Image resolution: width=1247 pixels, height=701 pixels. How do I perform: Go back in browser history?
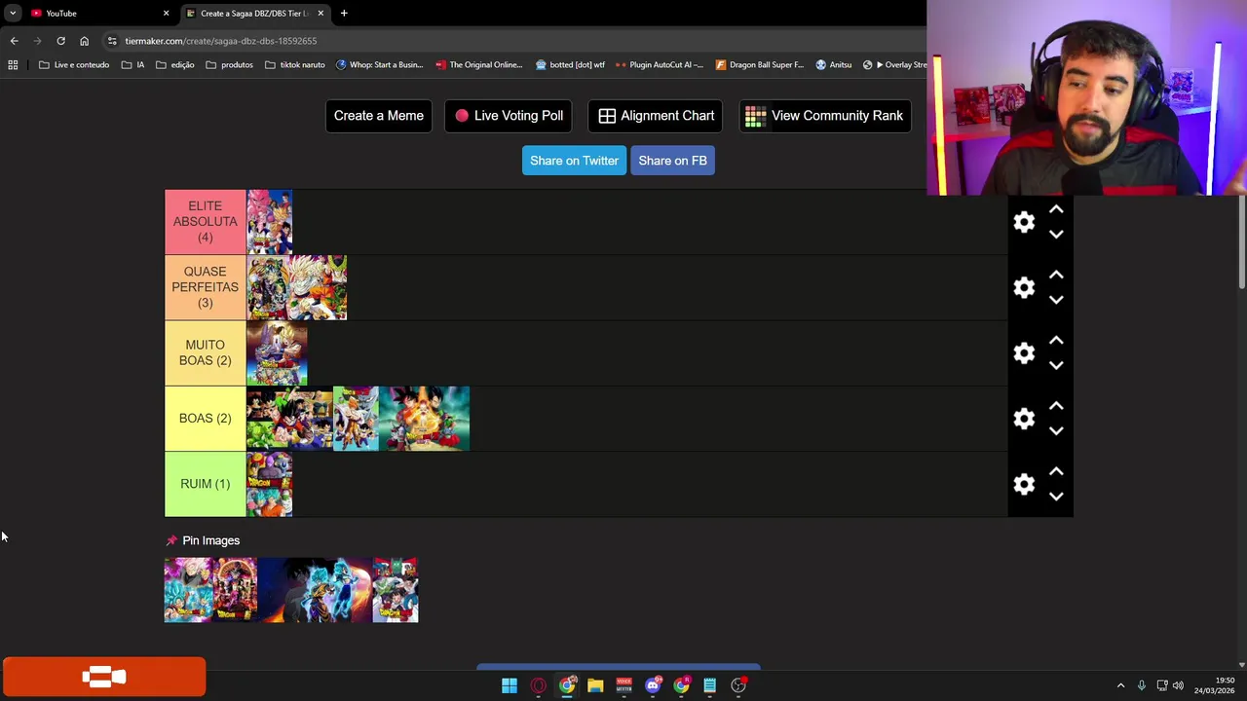[14, 41]
